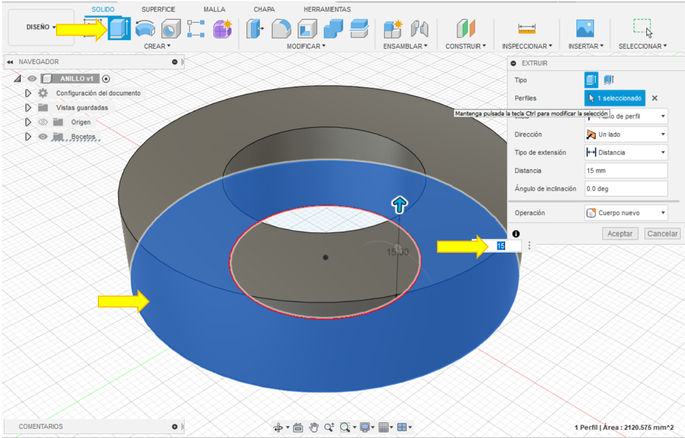Open Viewports layout options

pyautogui.click(x=402, y=427)
